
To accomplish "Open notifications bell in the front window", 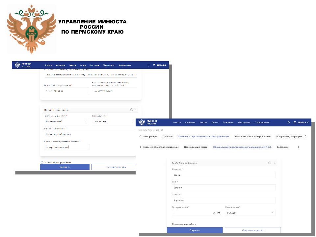I will click(289, 122).
